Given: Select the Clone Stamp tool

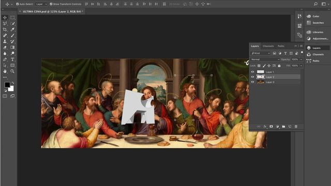Looking at the screenshot, I should coord(5,41).
